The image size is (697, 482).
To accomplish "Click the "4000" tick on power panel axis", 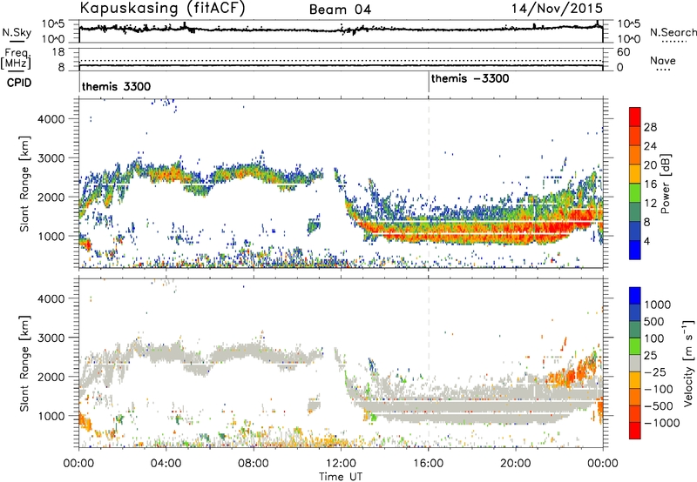I will pos(51,119).
